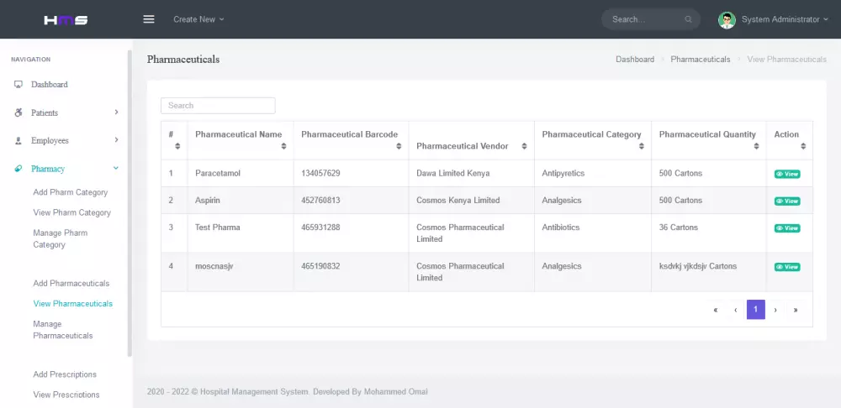Open the Create New dropdown

pyautogui.click(x=198, y=19)
